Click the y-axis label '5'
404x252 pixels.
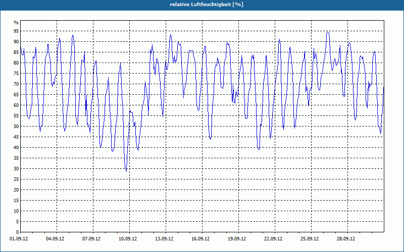point(18,222)
